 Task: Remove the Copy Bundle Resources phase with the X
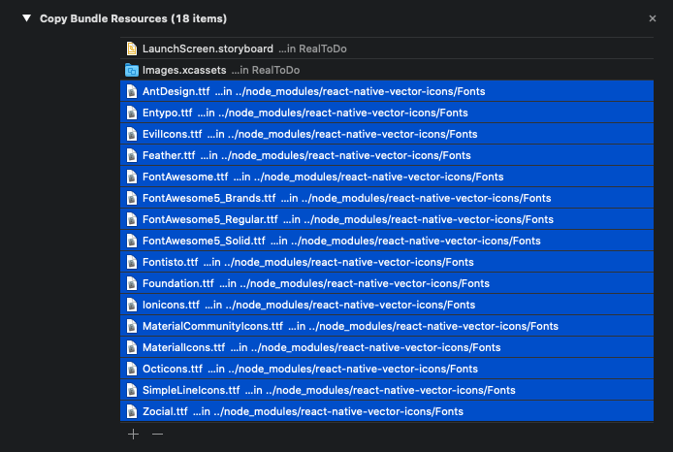click(653, 18)
